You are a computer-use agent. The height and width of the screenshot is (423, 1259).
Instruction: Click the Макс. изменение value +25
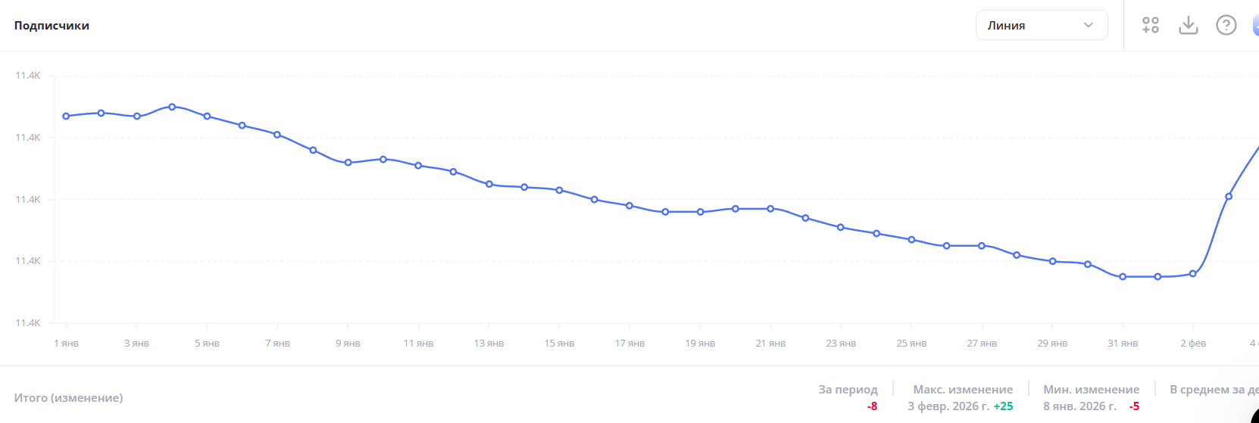pos(1003,406)
